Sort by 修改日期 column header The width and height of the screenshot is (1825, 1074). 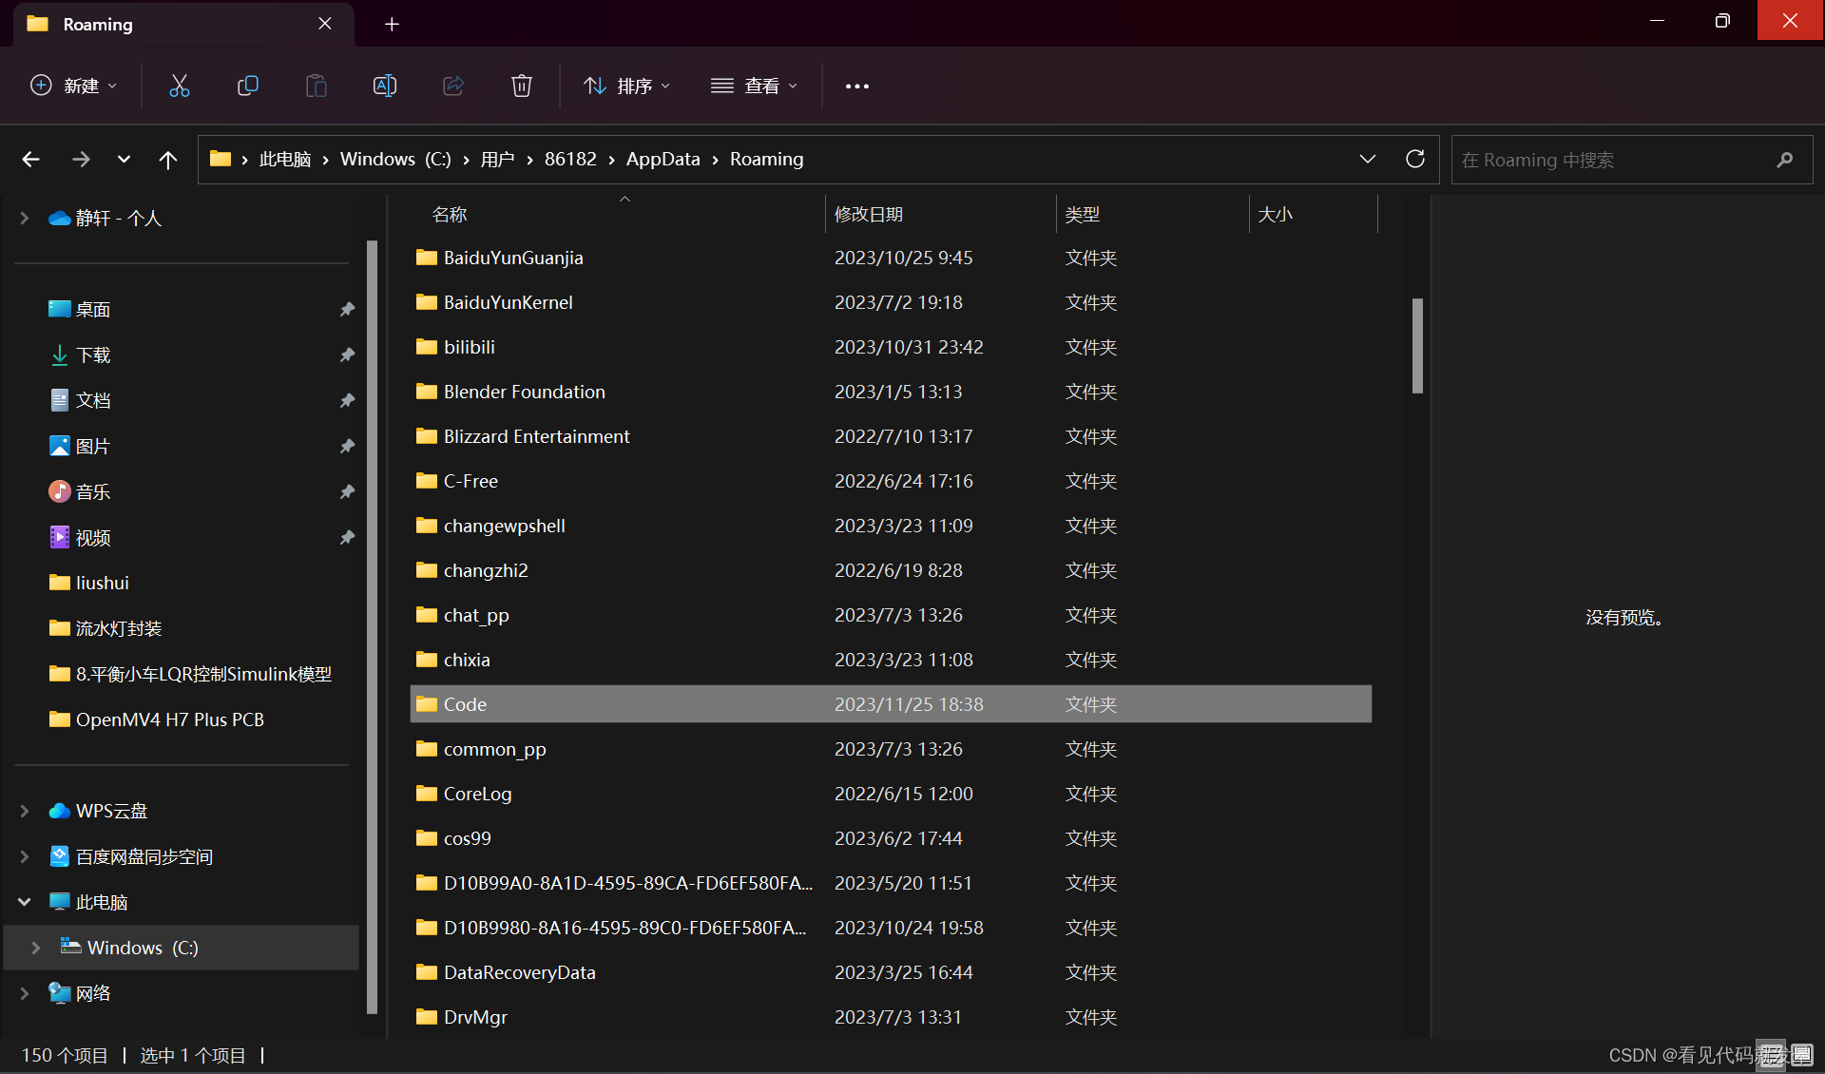(869, 214)
